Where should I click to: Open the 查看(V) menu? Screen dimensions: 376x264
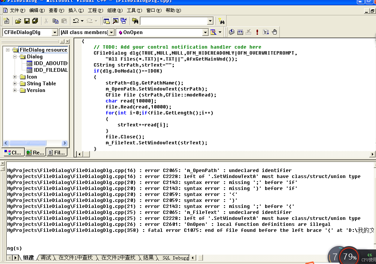(x=56, y=10)
